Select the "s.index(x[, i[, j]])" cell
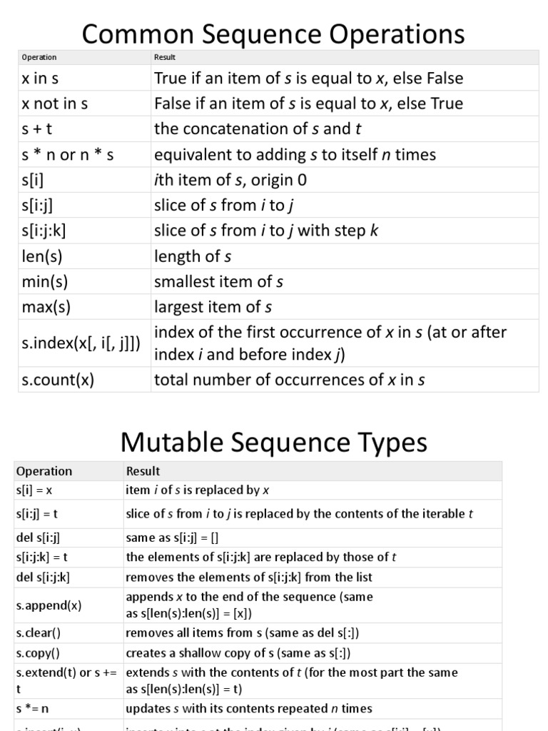 81,343
